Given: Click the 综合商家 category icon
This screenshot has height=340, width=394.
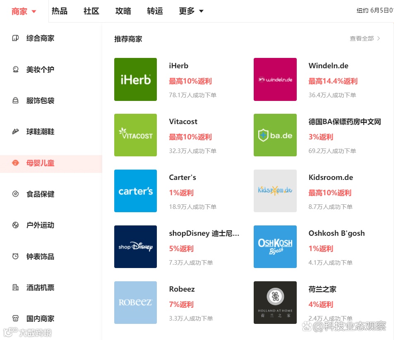Looking at the screenshot, I should (16, 38).
